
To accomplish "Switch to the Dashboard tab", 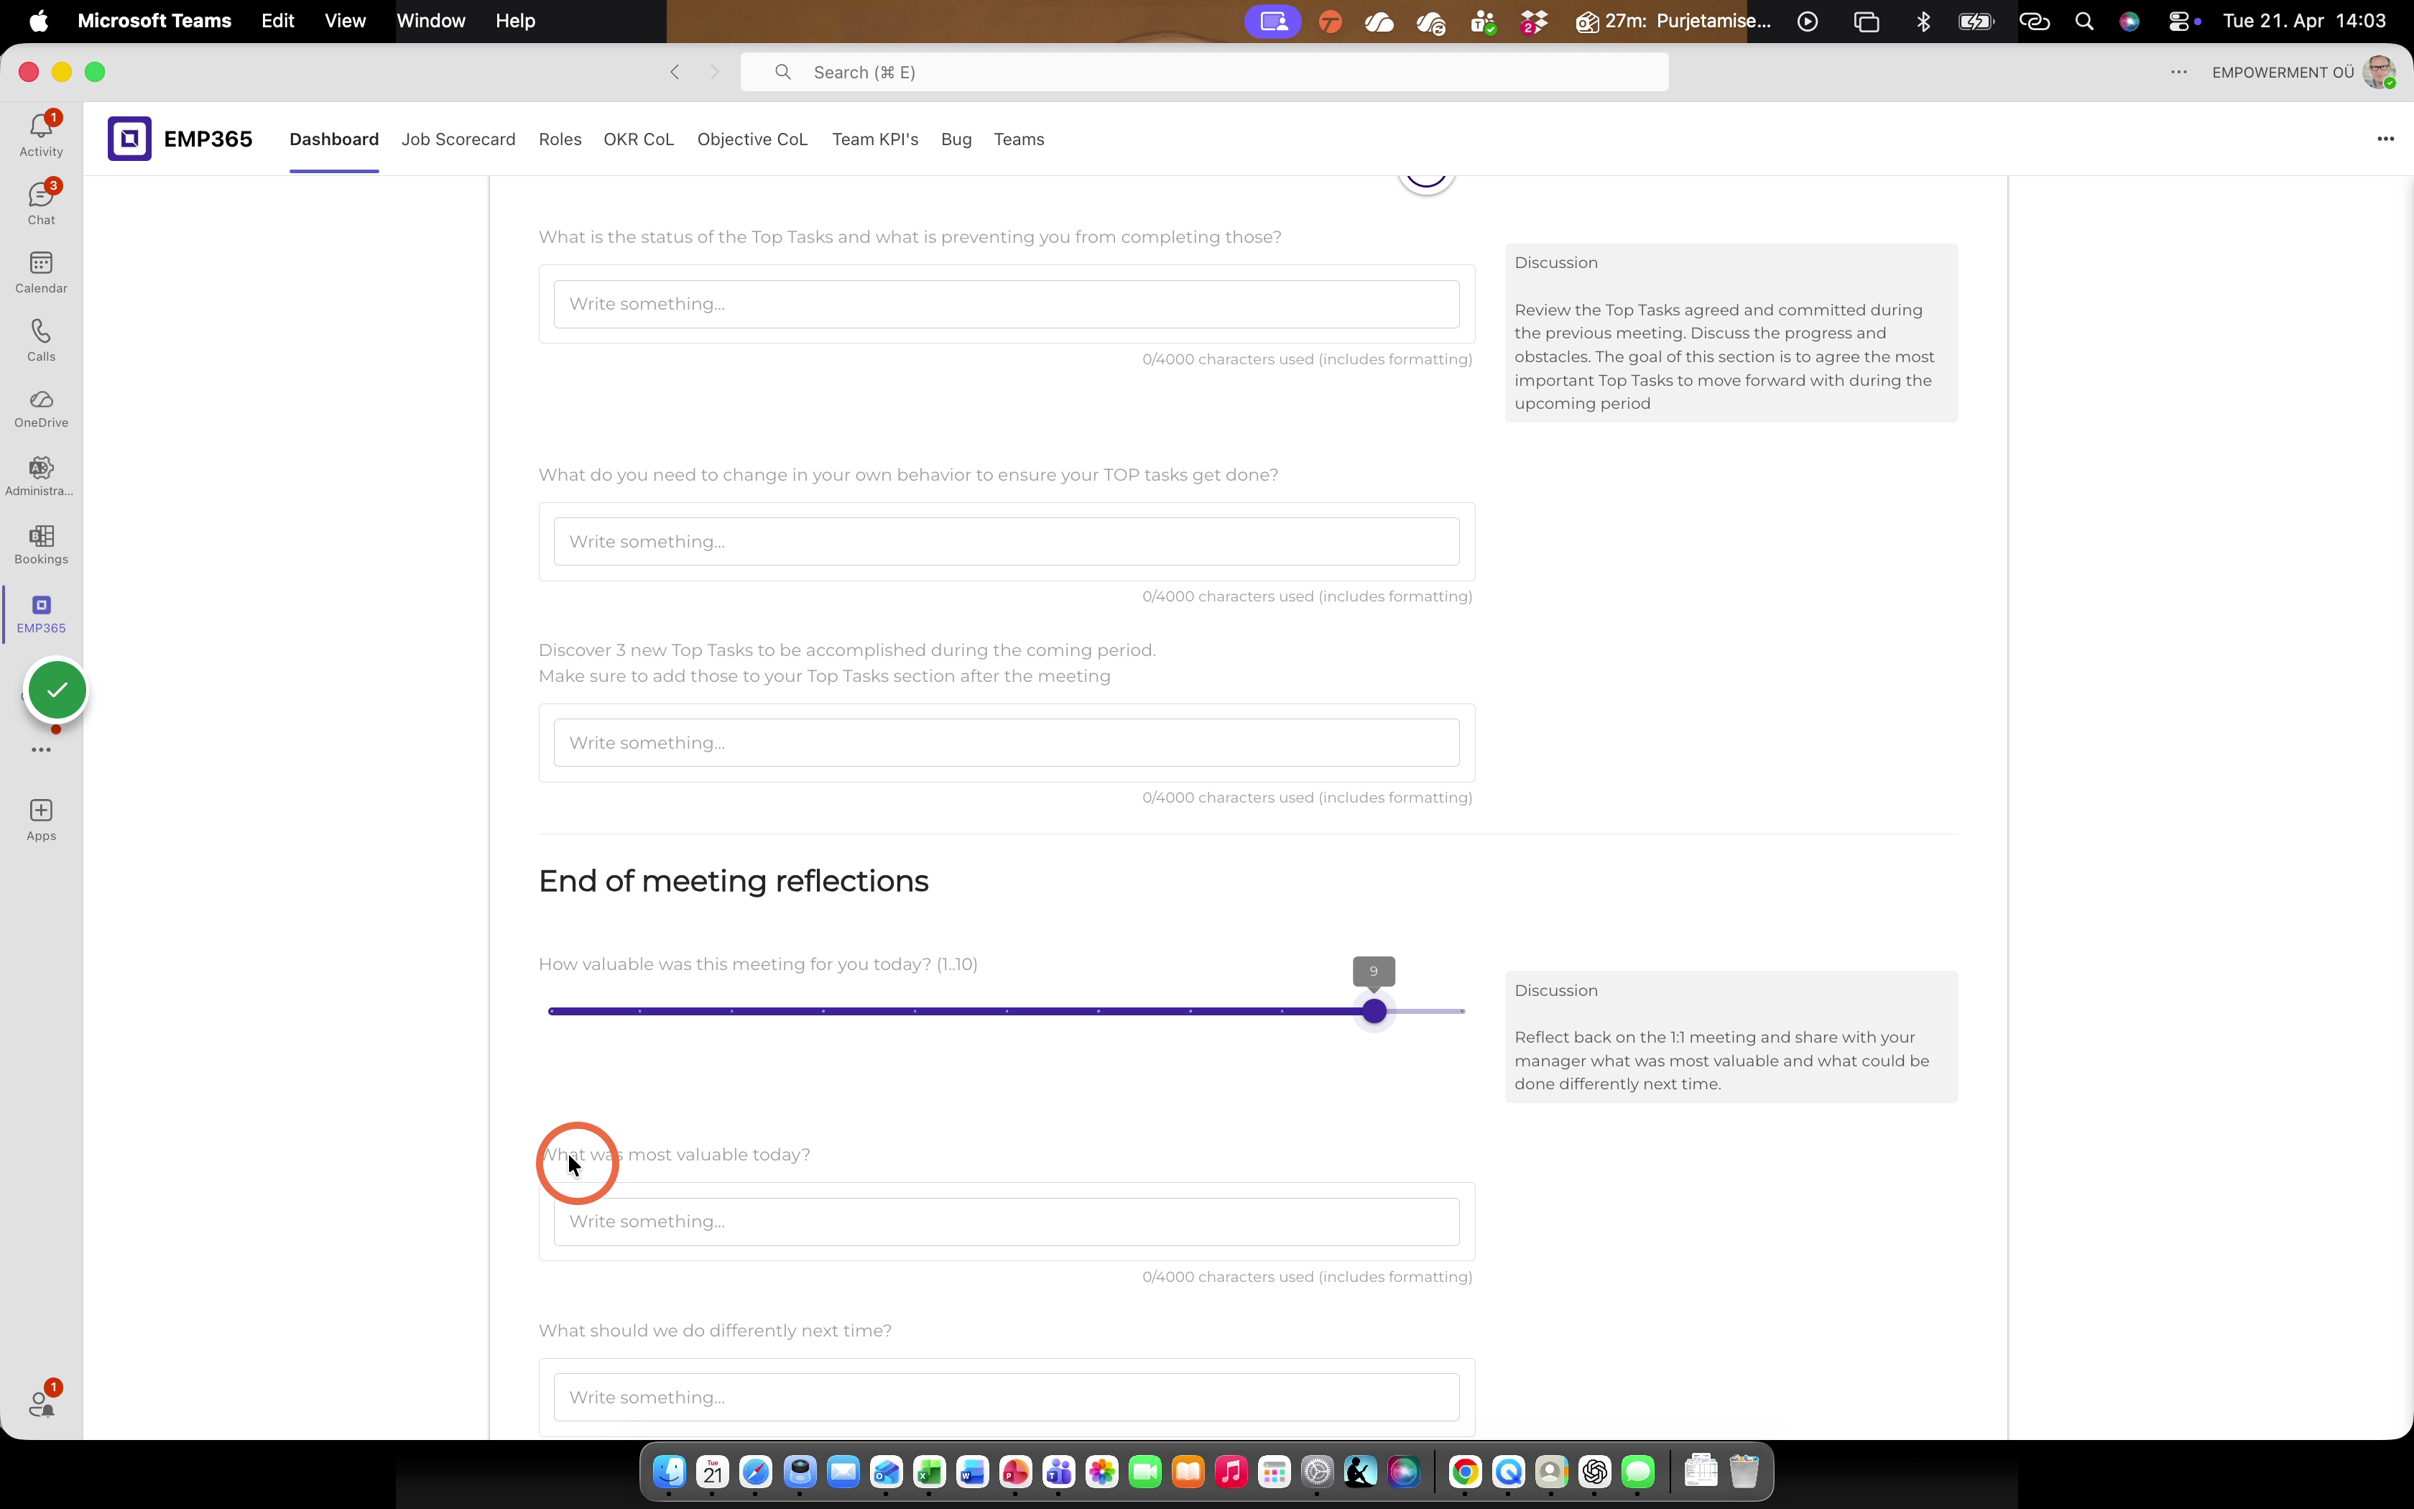I will click(334, 139).
